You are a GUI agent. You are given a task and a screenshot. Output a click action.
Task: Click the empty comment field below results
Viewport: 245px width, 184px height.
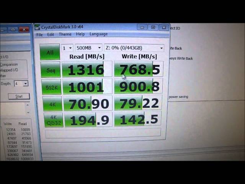[x=103, y=133]
